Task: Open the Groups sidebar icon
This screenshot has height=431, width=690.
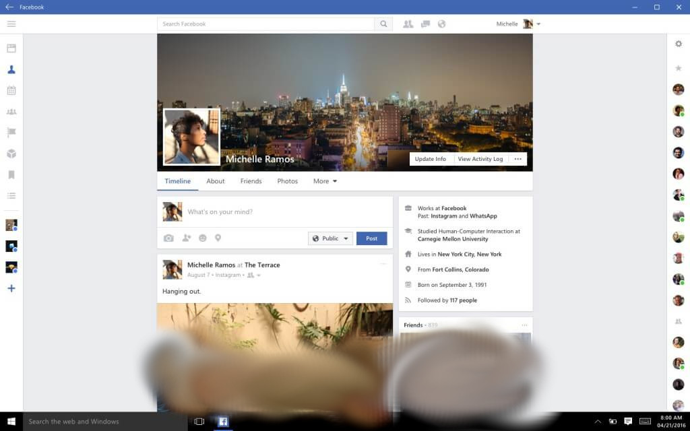Action: point(11,112)
